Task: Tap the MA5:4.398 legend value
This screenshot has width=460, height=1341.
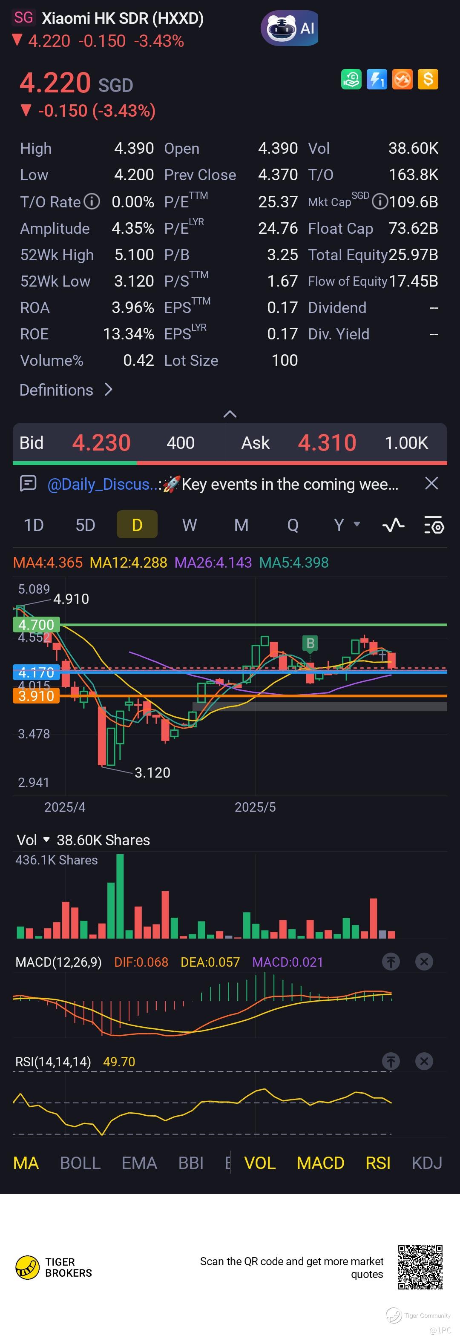Action: (x=294, y=562)
